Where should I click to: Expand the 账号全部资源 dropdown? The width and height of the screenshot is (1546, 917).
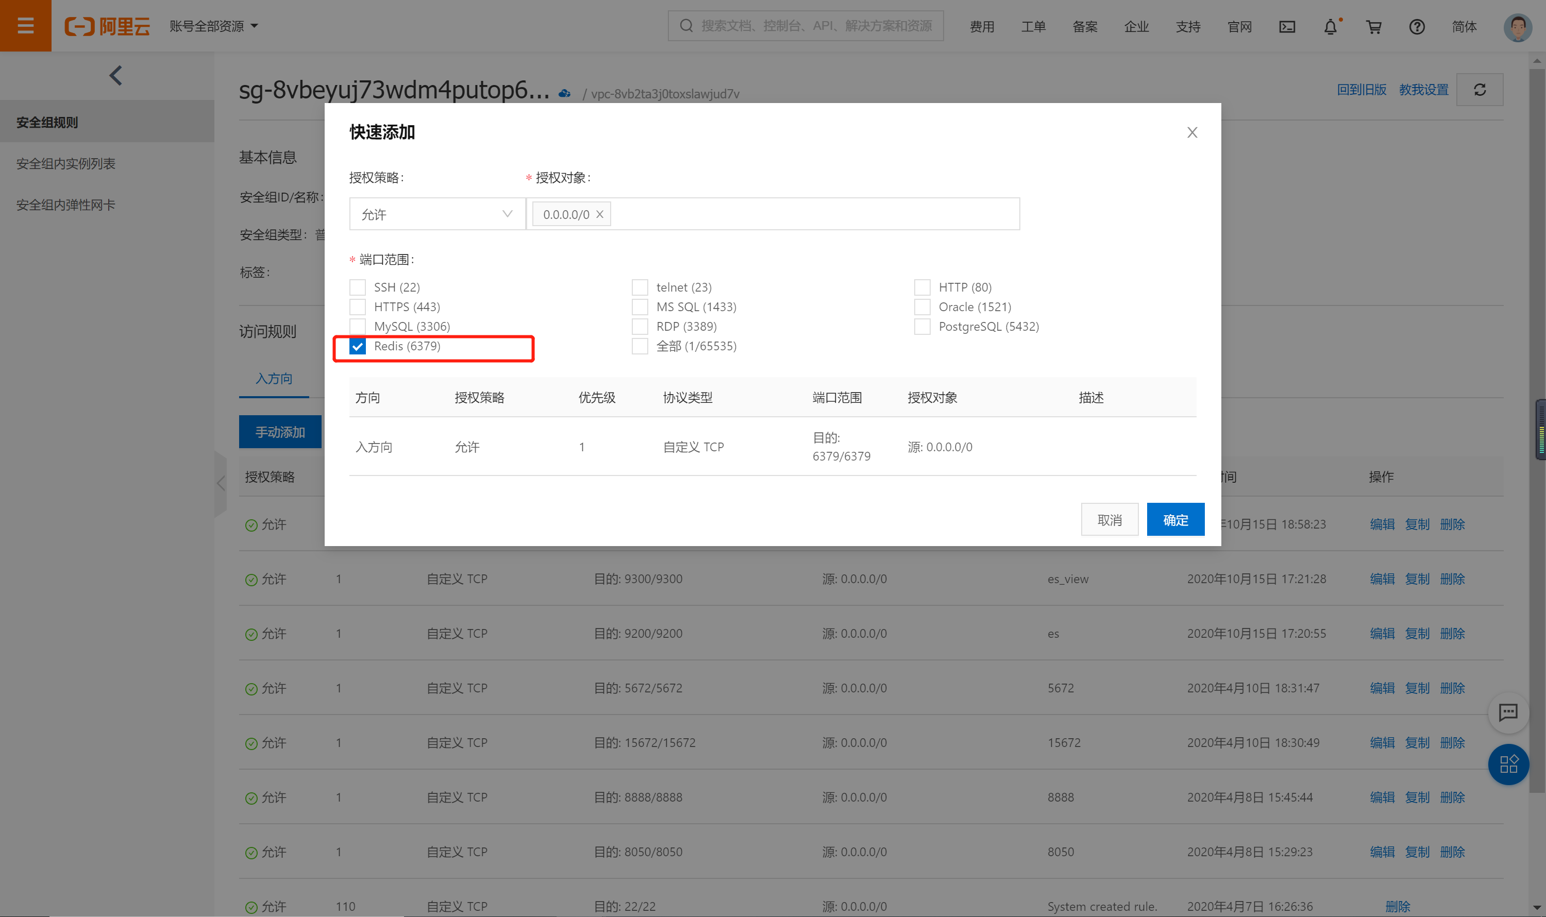pos(213,27)
